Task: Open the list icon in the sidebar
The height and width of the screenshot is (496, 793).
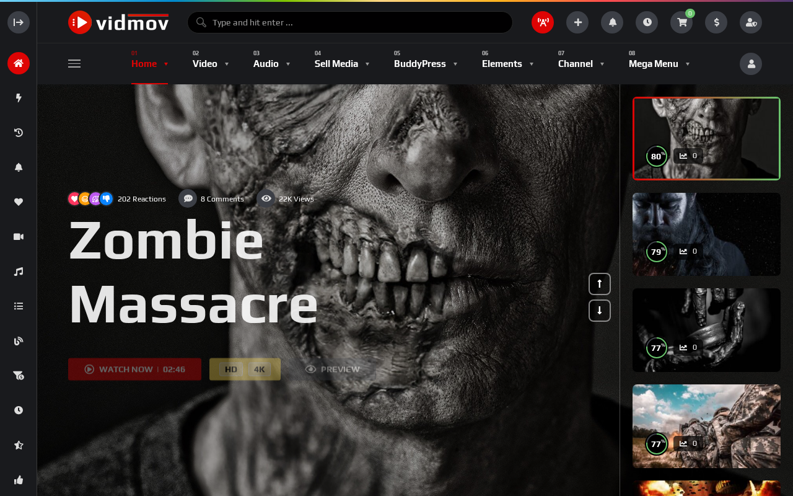Action: click(19, 306)
